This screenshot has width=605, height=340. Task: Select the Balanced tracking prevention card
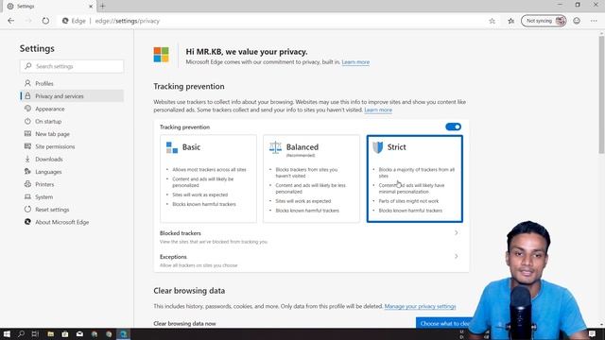(x=311, y=178)
